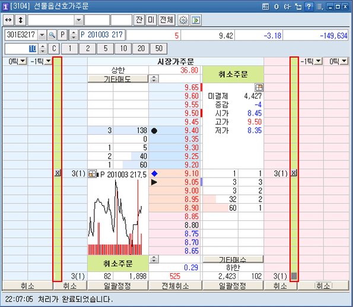The image size is (353, 307).
Task: Toggle the P button next to search
Action: [x=62, y=35]
